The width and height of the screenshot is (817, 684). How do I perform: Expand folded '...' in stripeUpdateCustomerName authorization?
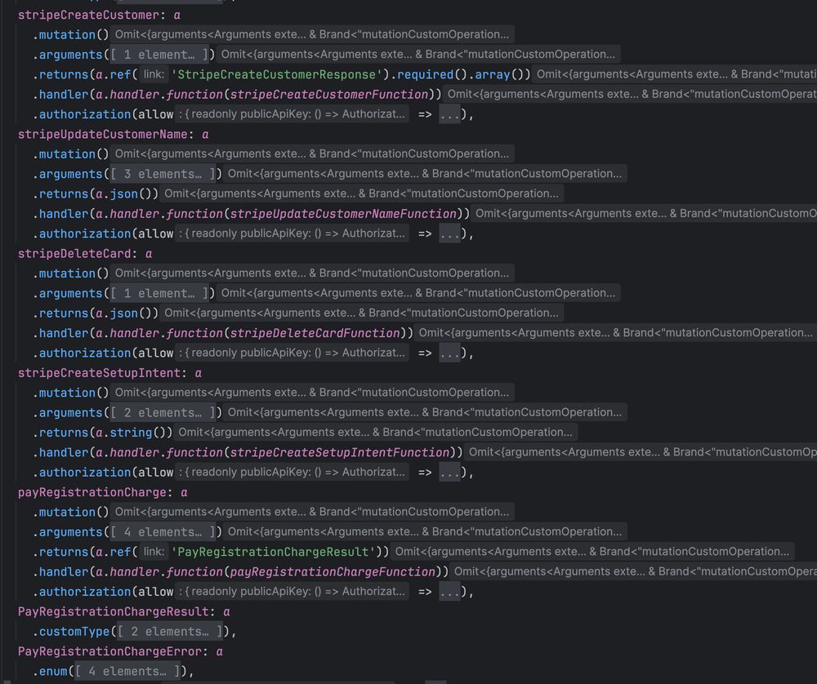point(449,233)
